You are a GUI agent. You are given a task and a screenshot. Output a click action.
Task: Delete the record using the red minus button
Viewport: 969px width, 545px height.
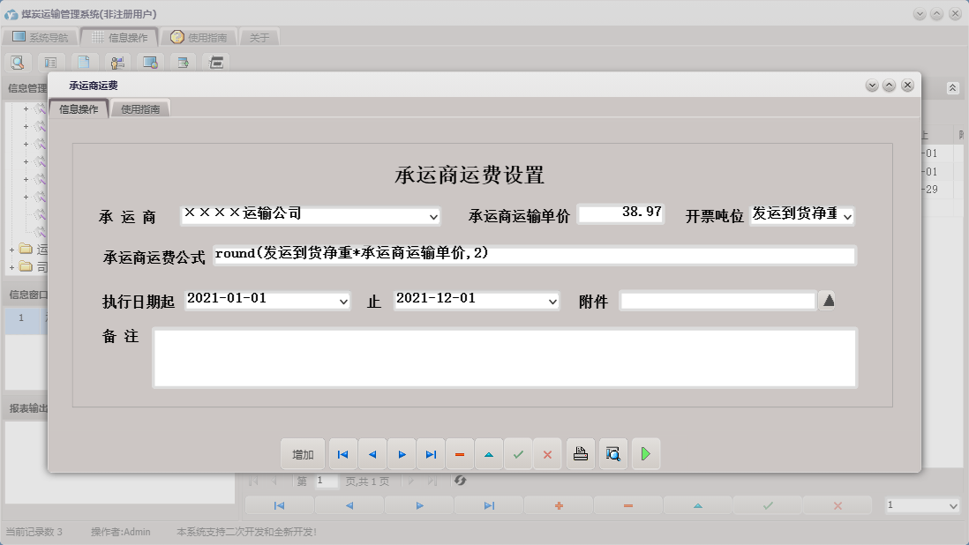[460, 453]
